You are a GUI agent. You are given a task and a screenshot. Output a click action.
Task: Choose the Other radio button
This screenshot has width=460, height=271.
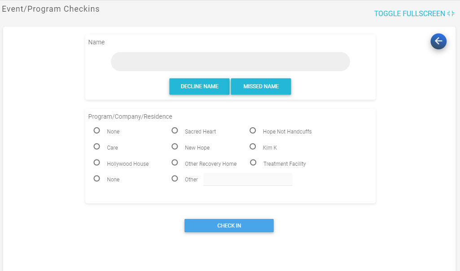point(175,178)
